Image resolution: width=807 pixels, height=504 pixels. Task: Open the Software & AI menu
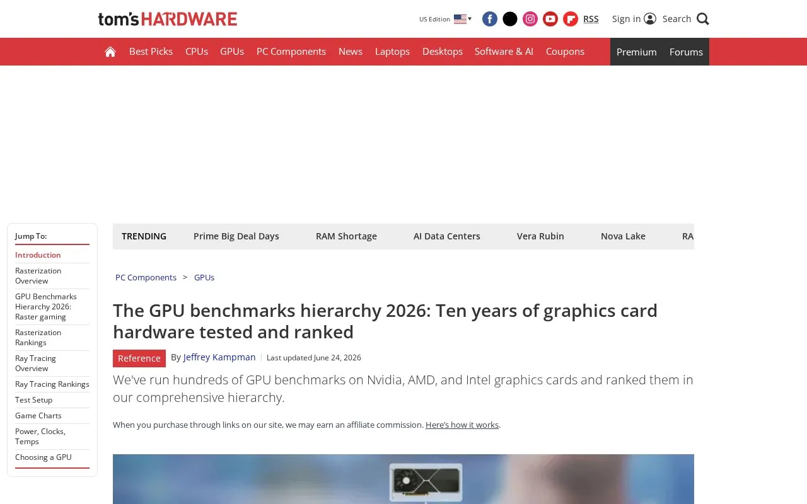point(504,52)
